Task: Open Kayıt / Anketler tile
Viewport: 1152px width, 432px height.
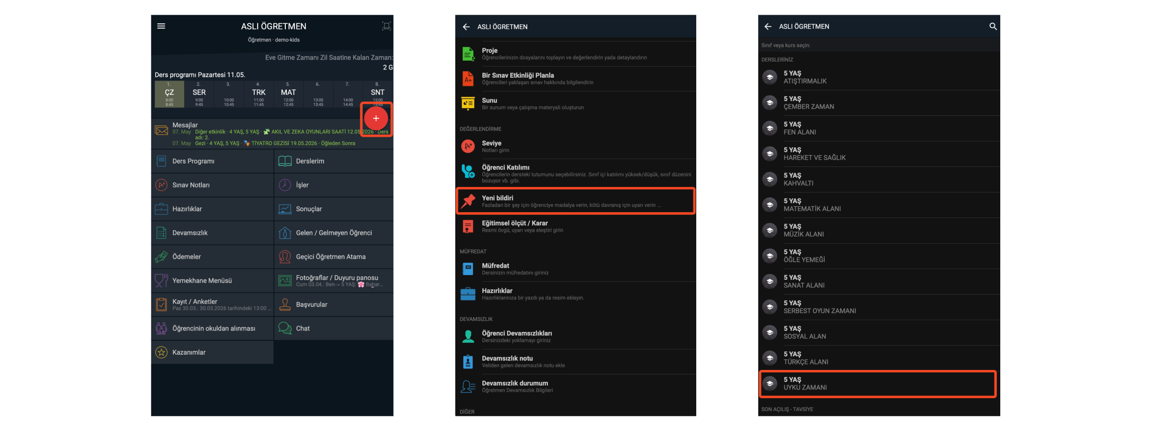Action: (212, 304)
